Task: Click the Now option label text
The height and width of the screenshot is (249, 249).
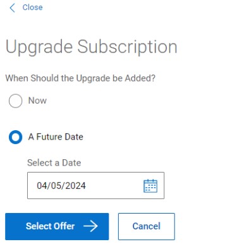Action: coord(37,100)
